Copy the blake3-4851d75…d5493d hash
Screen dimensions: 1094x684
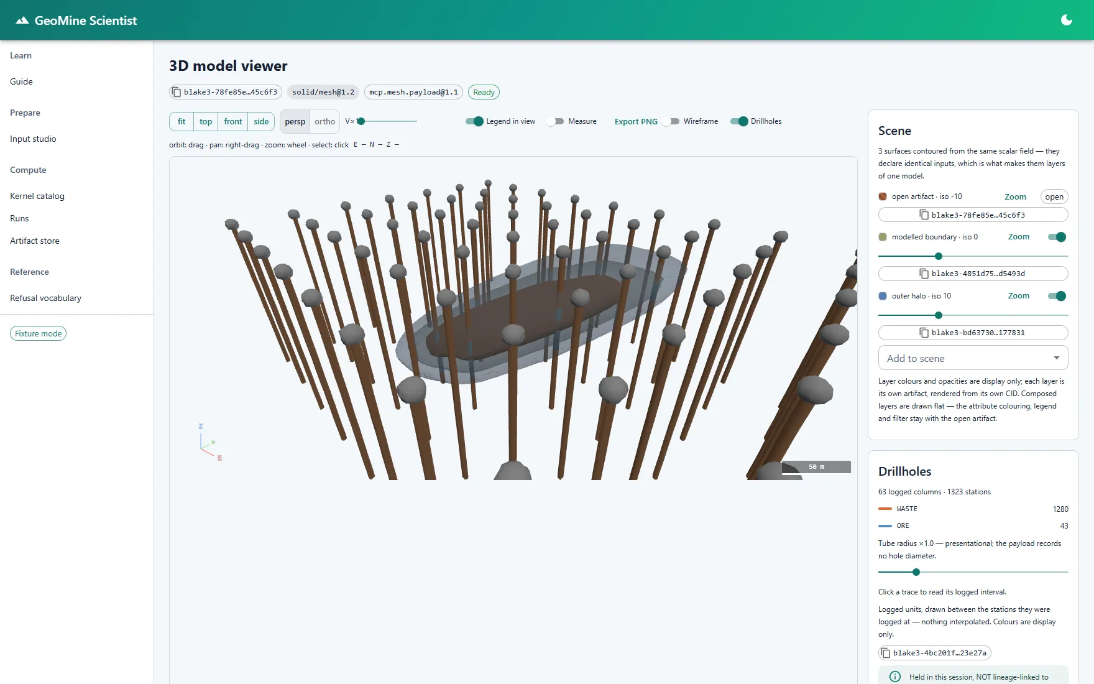[924, 274]
